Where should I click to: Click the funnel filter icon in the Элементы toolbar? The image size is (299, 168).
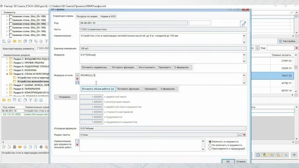click(46, 41)
